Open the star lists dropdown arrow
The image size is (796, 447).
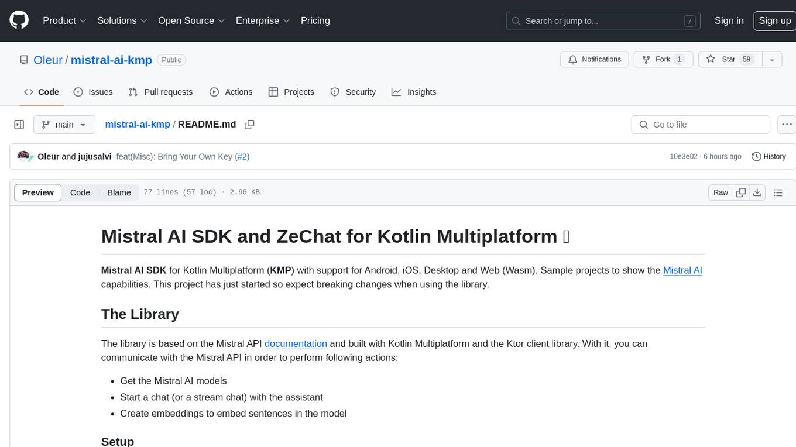(772, 60)
